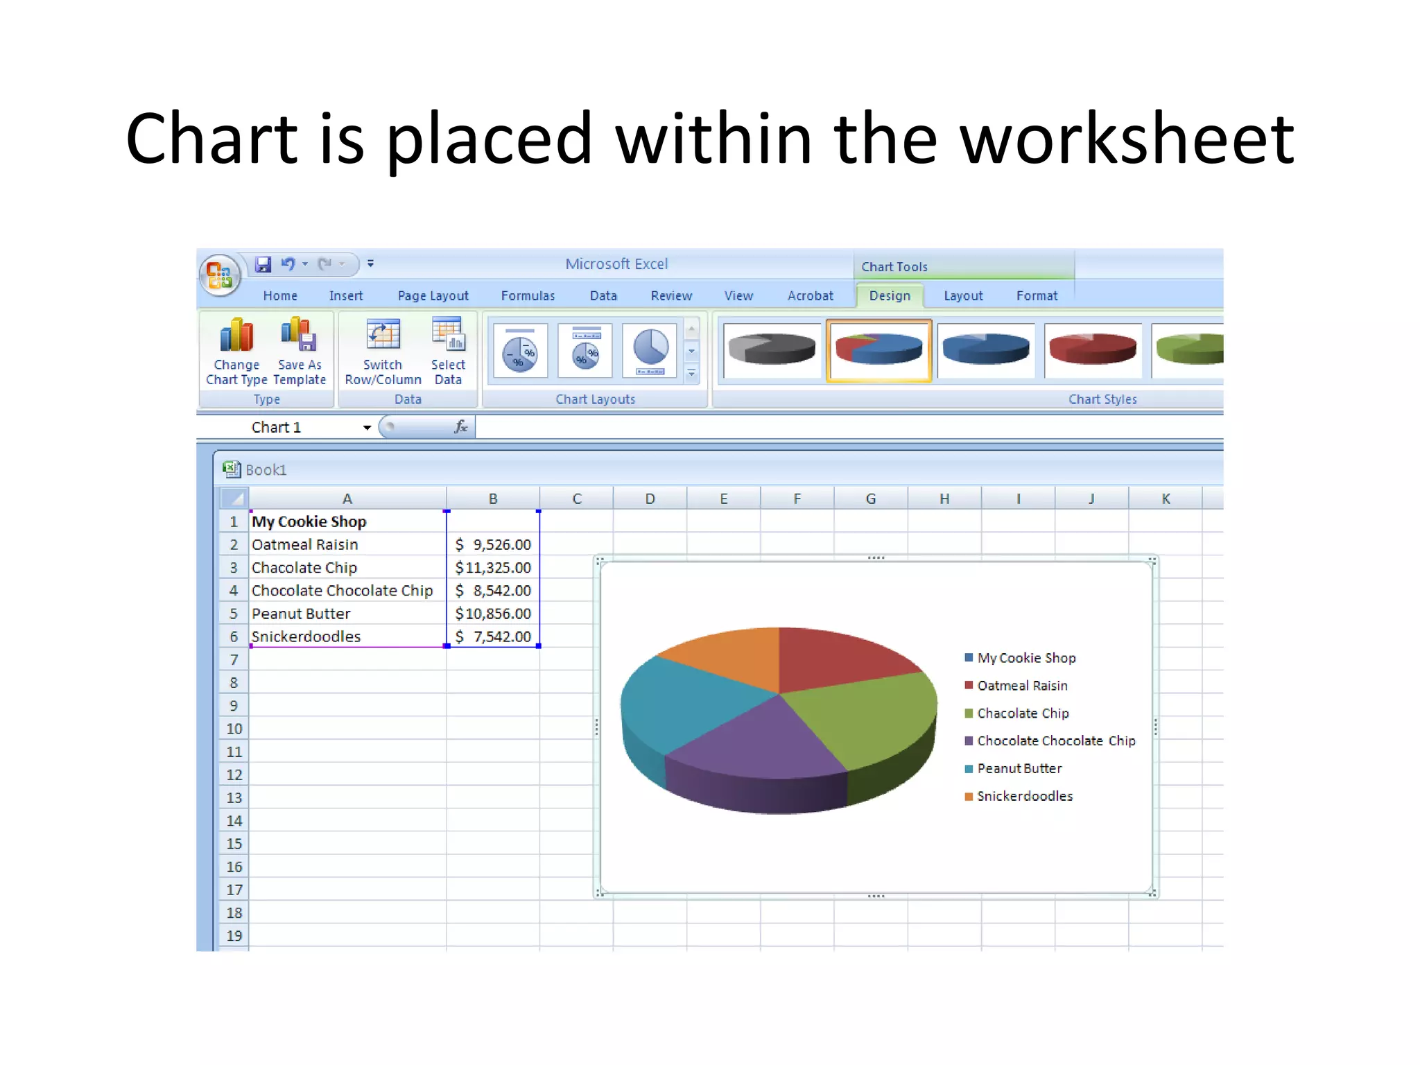The height and width of the screenshot is (1065, 1420).
Task: Select the red pie chart style
Action: [1093, 350]
